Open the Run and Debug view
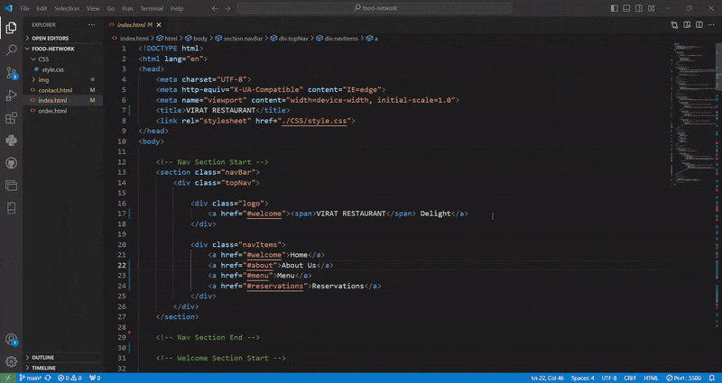Image resolution: width=722 pixels, height=383 pixels. pos(12,96)
